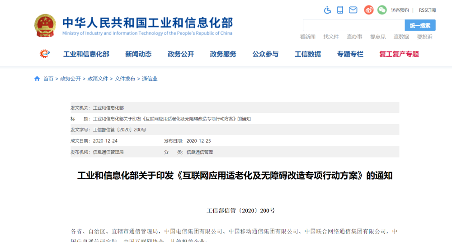Open the 新闻动态 menu item
The width and height of the screenshot is (452, 242).
[138, 54]
